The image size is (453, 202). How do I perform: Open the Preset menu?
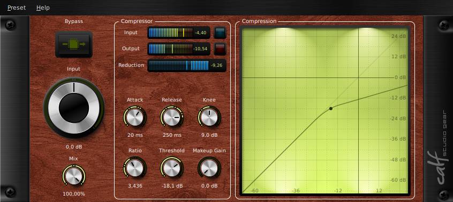(x=17, y=7)
